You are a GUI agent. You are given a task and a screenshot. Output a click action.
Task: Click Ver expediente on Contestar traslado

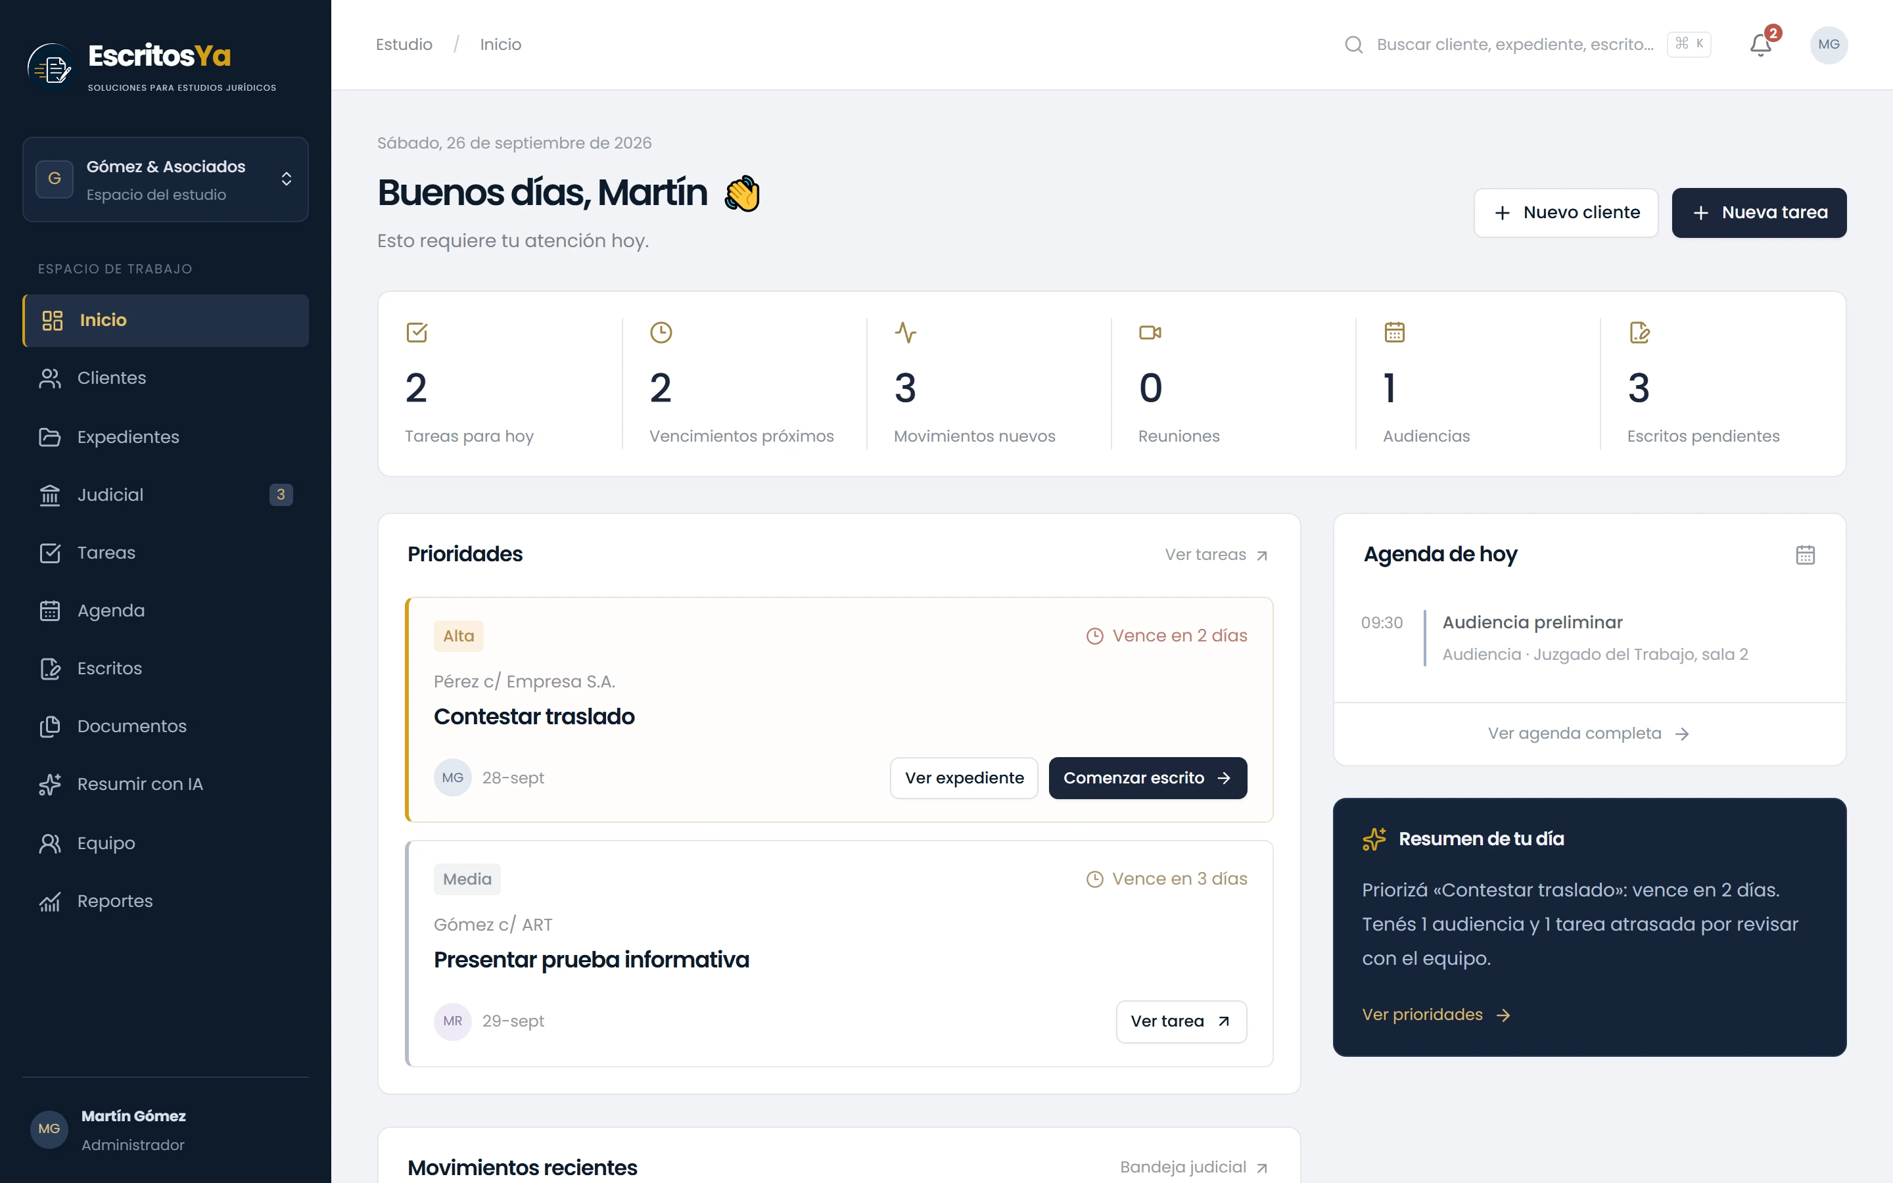[x=964, y=777]
